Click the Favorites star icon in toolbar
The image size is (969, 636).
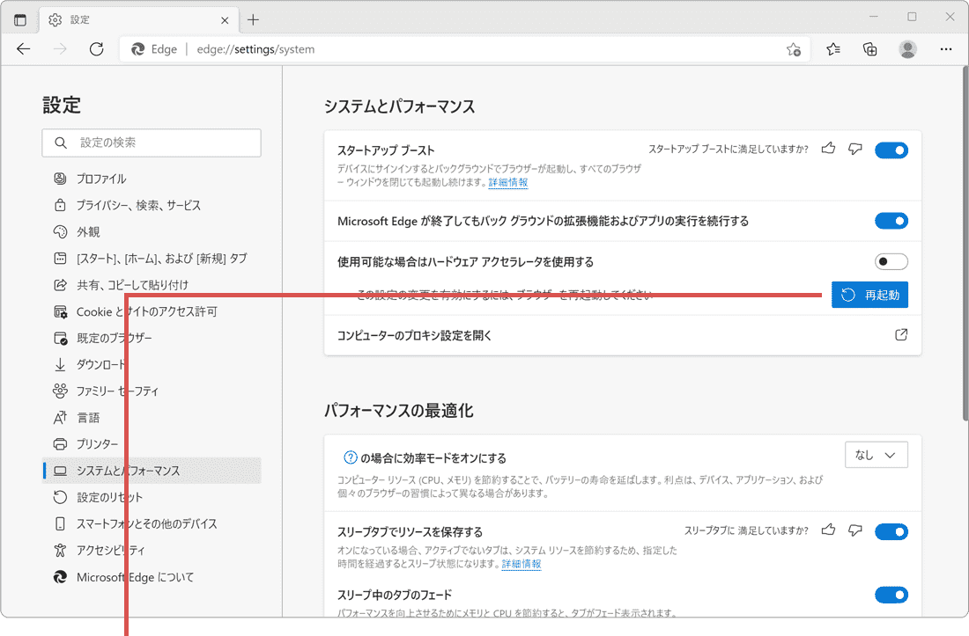(x=832, y=49)
